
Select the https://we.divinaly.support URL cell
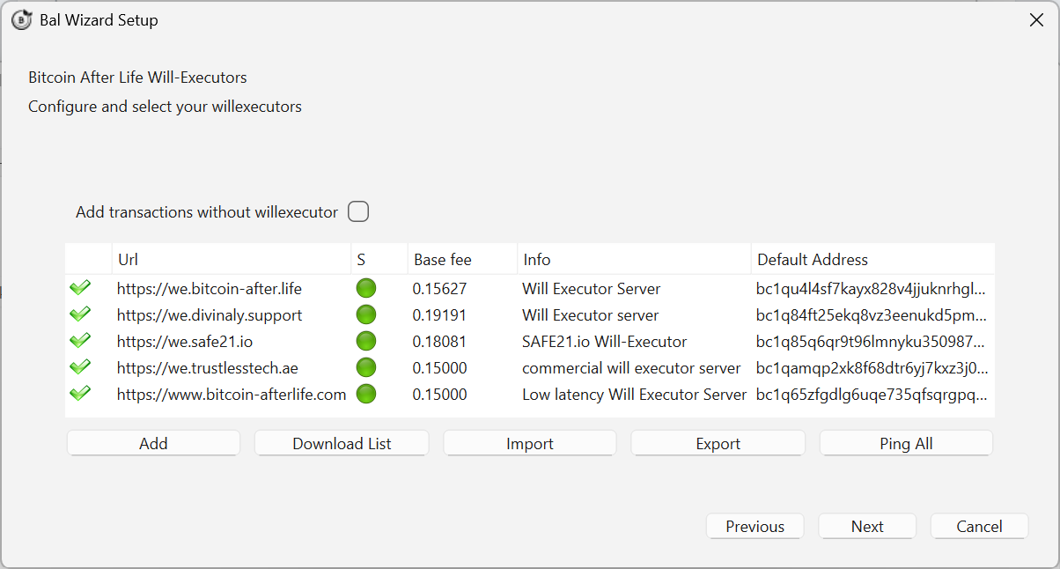tap(231, 314)
